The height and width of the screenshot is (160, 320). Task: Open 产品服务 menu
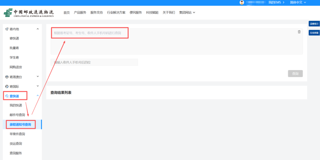coord(80,13)
